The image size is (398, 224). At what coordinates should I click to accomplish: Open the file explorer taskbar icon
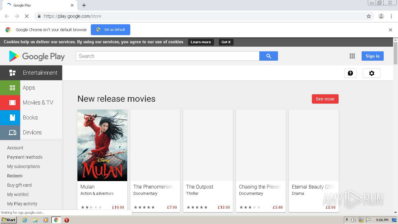[x=35, y=220]
